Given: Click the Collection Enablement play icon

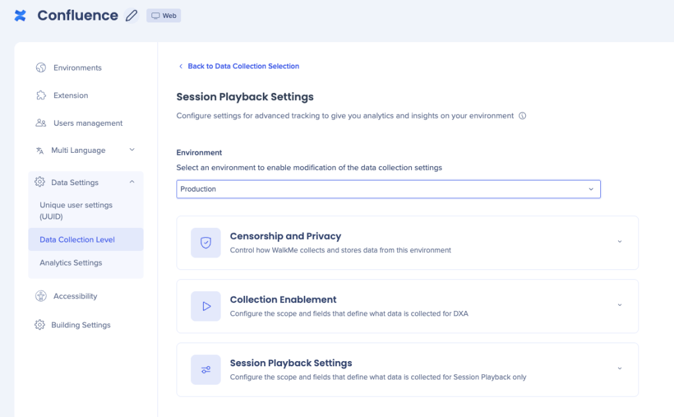Looking at the screenshot, I should (206, 306).
